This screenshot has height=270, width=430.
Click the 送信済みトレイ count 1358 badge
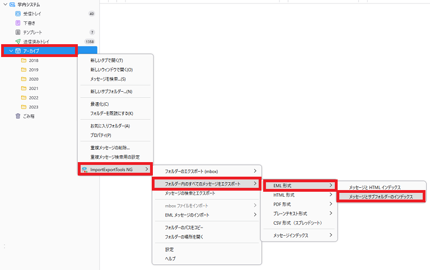[x=90, y=41]
